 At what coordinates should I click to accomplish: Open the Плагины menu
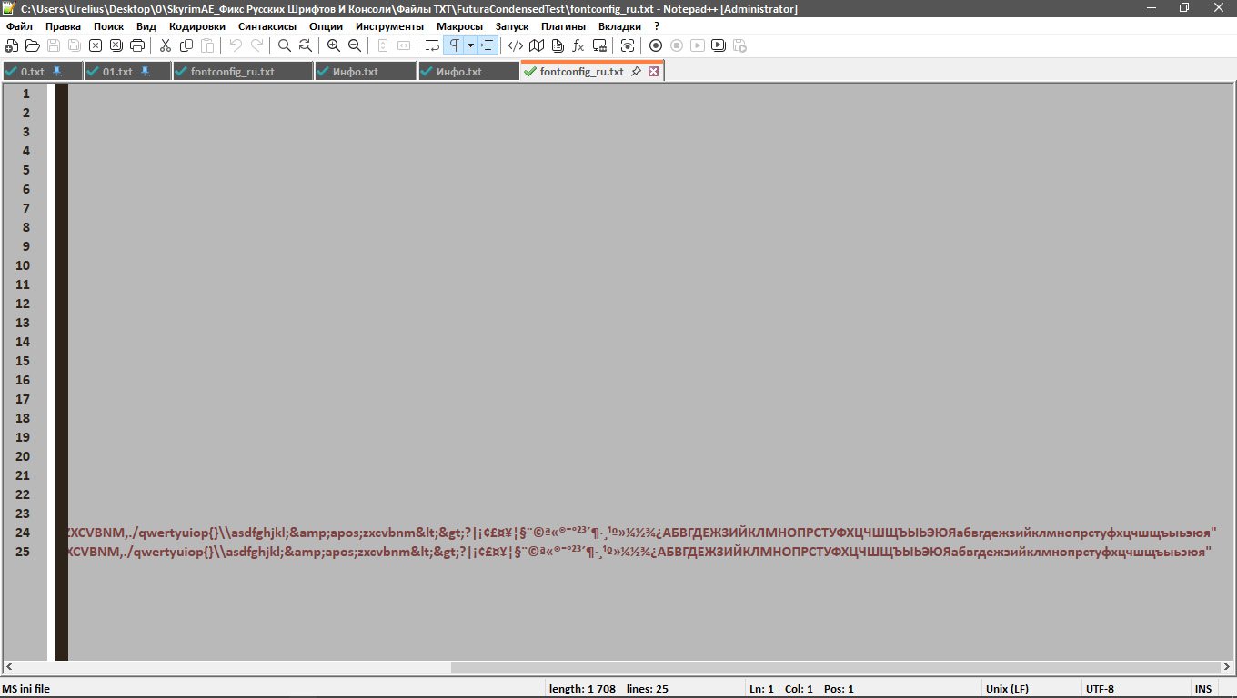point(563,26)
